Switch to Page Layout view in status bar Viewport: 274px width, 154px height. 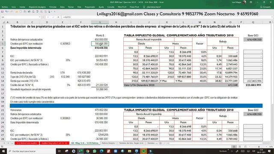tap(240, 147)
